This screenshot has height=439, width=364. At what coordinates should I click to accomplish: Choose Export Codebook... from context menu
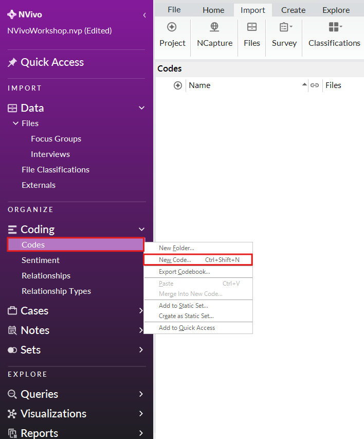pyautogui.click(x=198, y=272)
